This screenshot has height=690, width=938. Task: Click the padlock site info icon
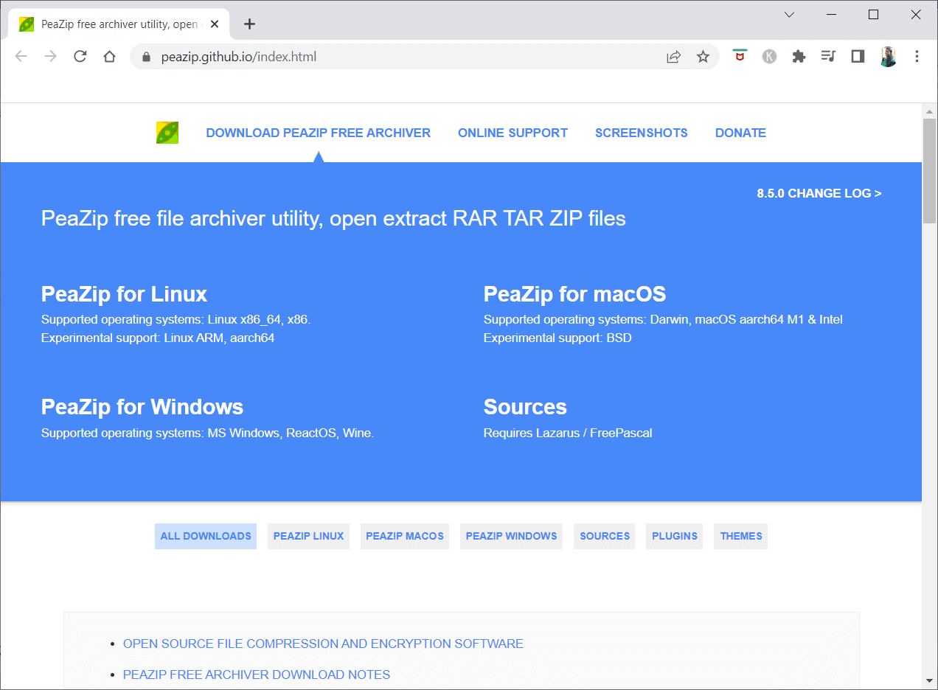(x=146, y=57)
